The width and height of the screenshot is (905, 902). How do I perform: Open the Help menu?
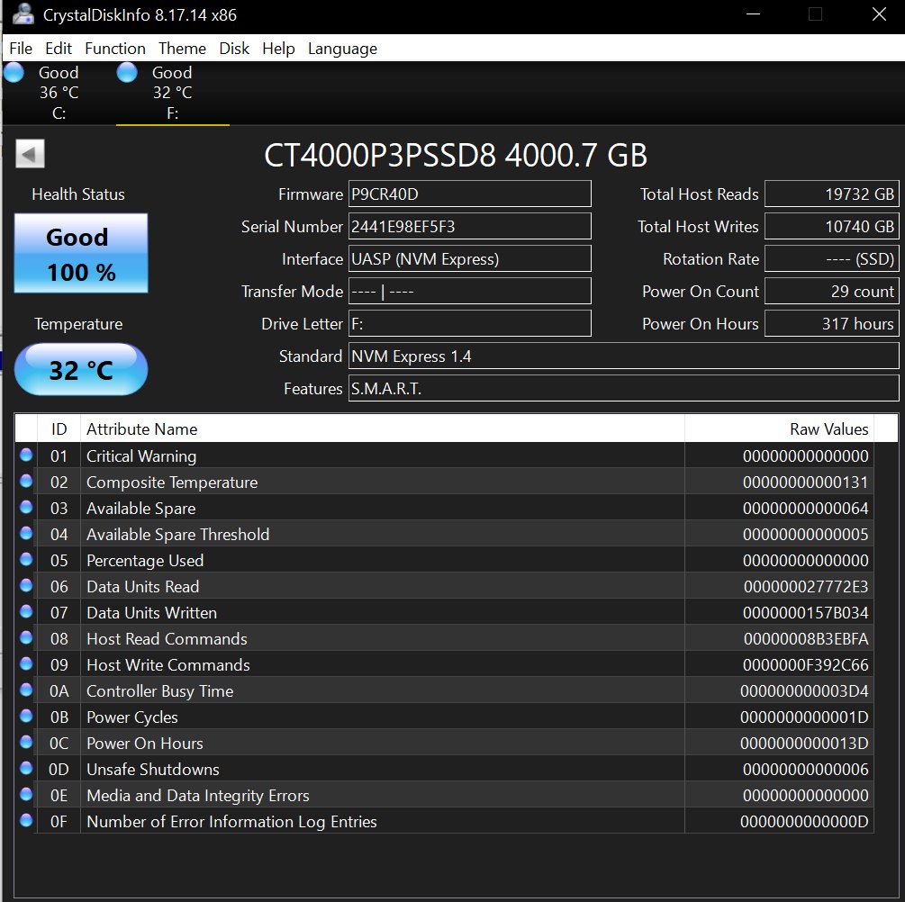pos(278,49)
